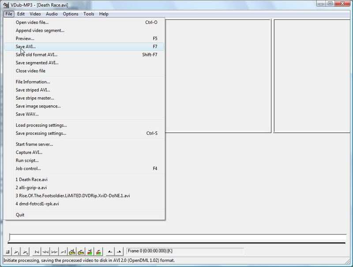
Task: Open the Tools menu
Action: (x=89, y=14)
